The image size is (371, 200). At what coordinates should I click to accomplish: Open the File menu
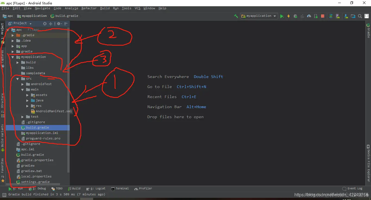[x=5, y=8]
